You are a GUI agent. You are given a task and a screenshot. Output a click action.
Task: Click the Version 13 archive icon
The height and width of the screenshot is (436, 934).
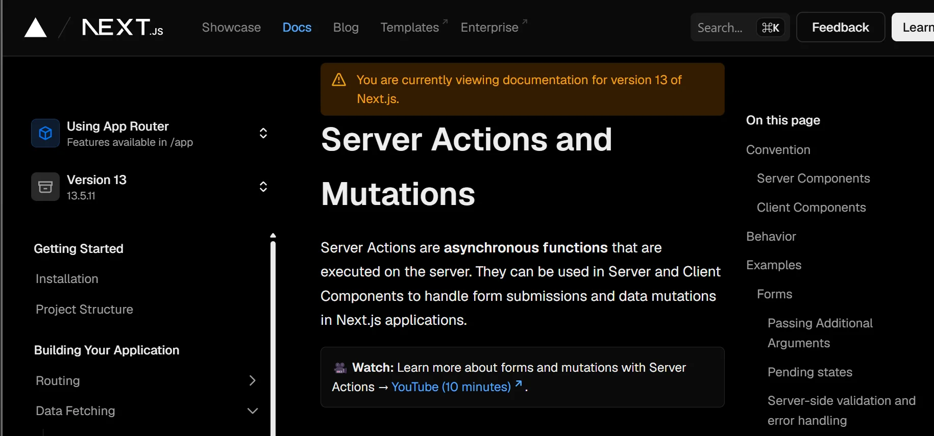45,187
